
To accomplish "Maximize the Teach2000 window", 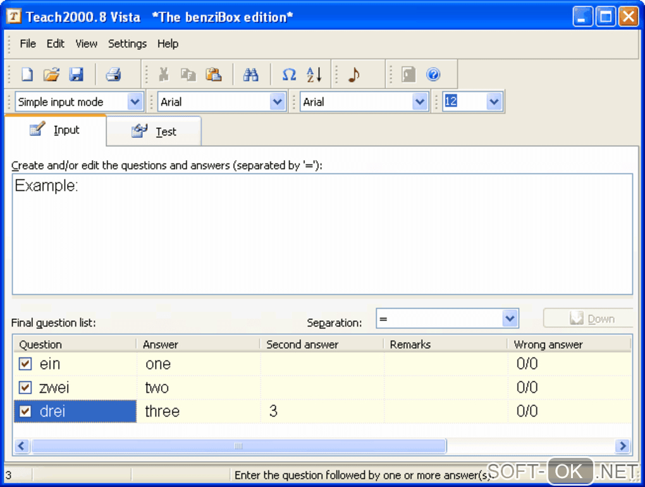I will click(606, 16).
